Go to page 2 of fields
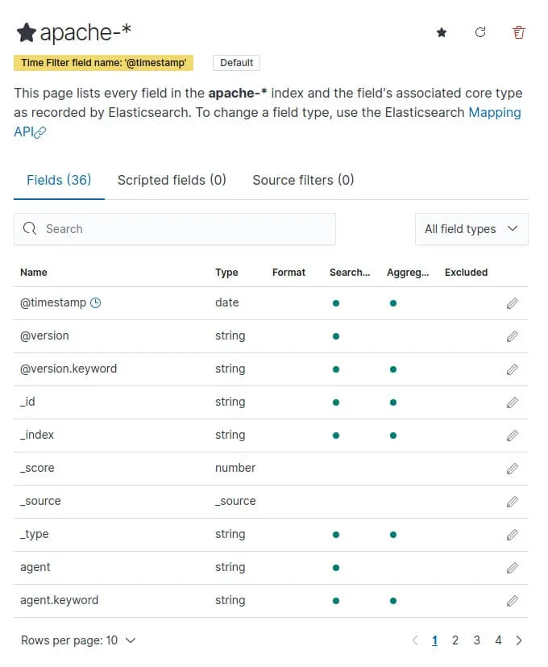Screen dimensions: 548x667 [x=455, y=640]
